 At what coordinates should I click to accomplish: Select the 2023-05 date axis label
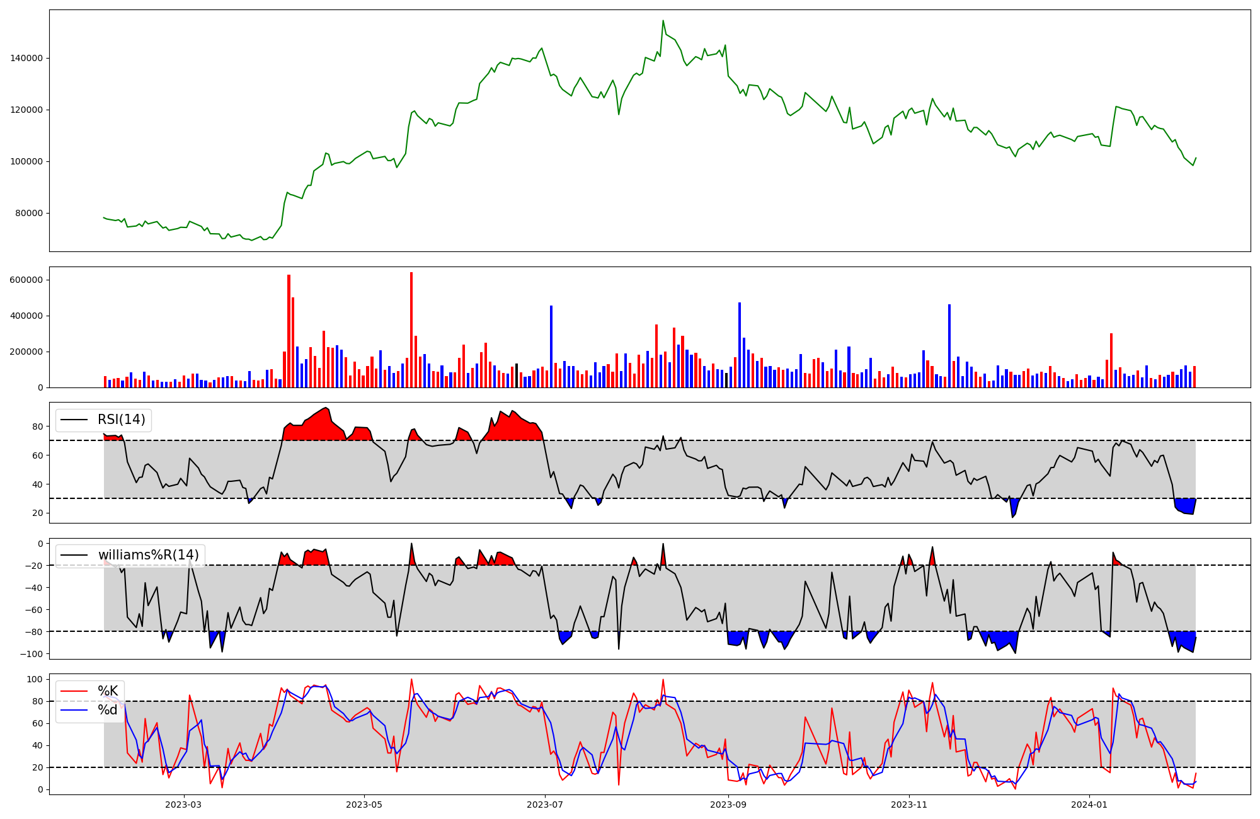pos(364,805)
